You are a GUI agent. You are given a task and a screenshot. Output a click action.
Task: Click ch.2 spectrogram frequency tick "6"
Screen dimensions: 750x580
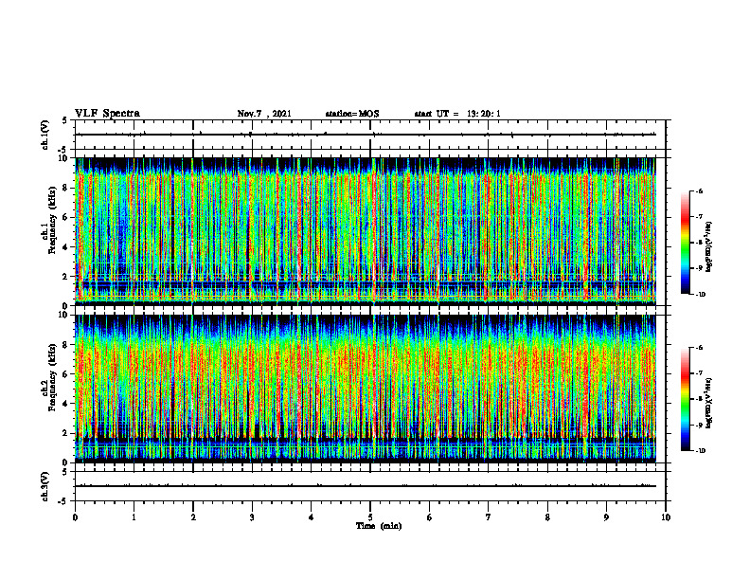point(66,374)
